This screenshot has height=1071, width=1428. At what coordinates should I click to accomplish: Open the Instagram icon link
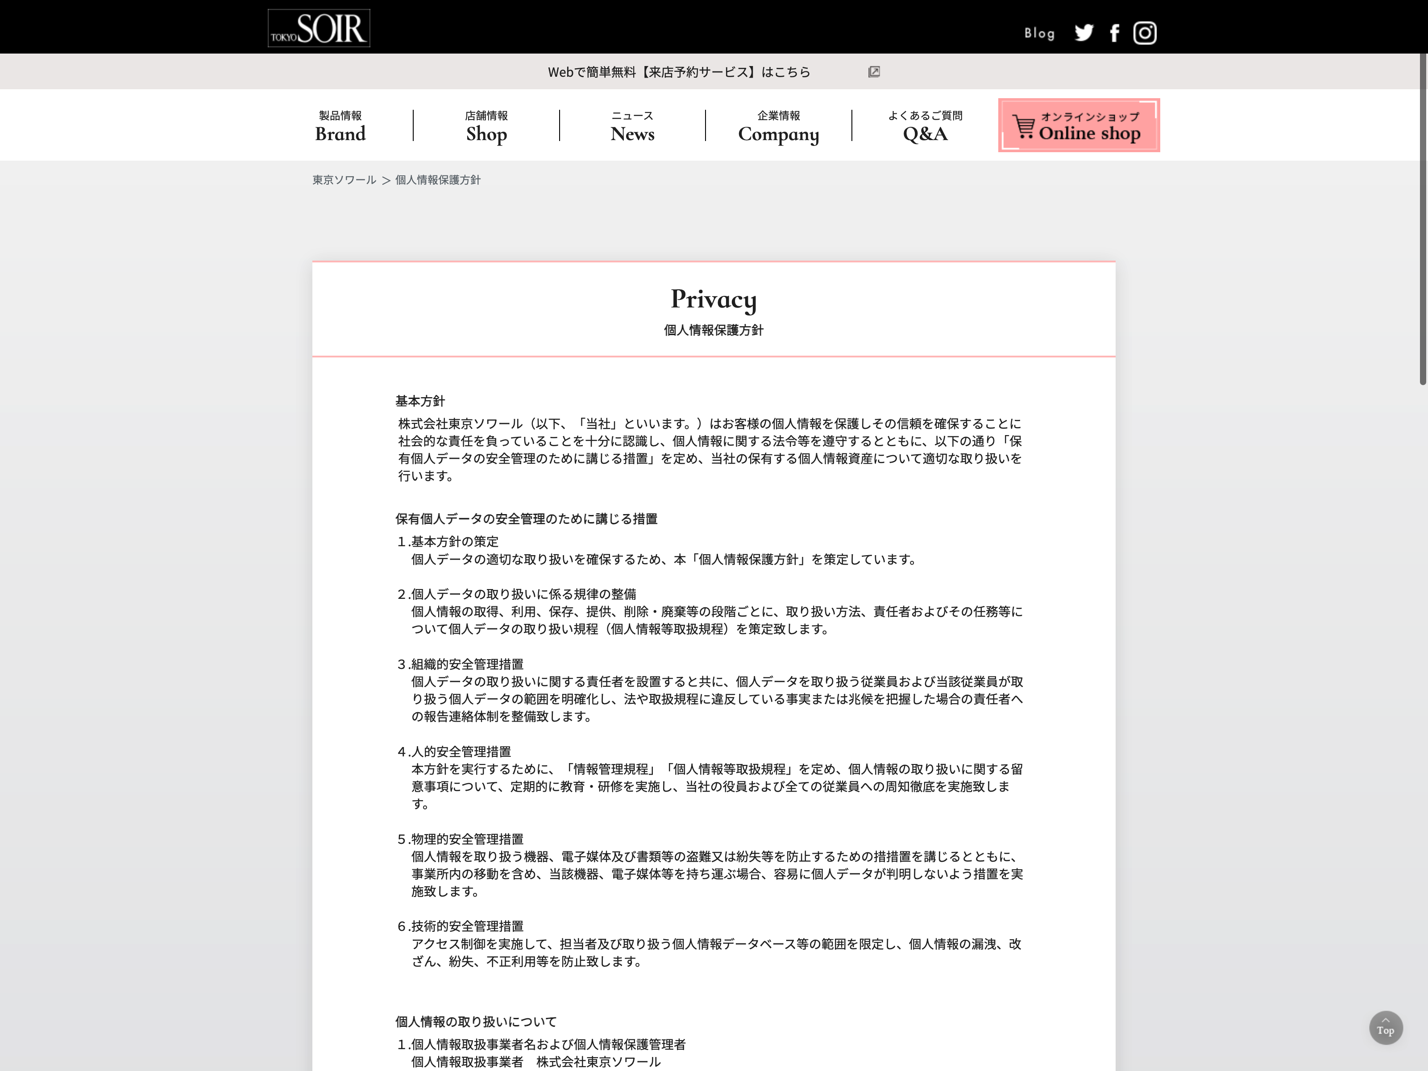1145,33
